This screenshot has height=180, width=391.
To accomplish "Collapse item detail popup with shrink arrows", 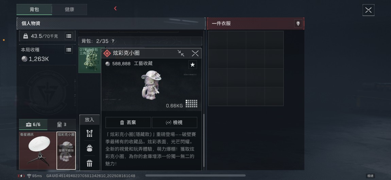I will click(181, 53).
